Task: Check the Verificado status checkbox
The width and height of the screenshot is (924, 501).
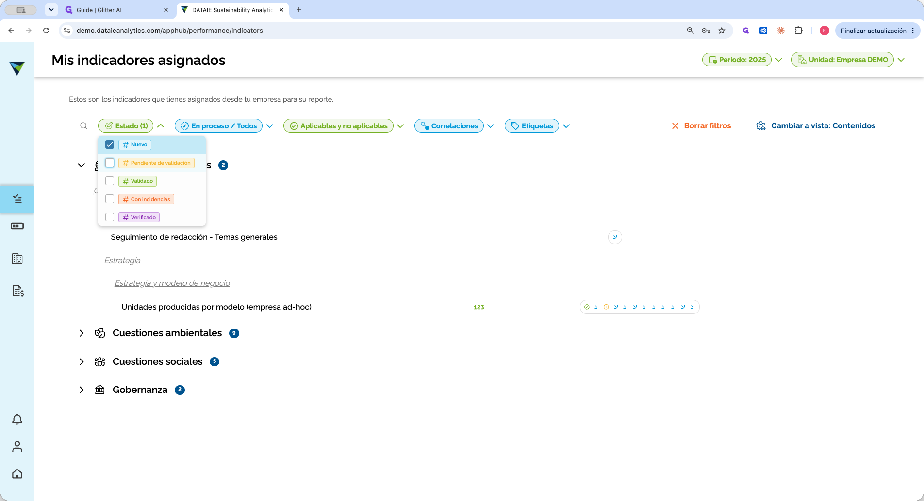Action: tap(110, 217)
